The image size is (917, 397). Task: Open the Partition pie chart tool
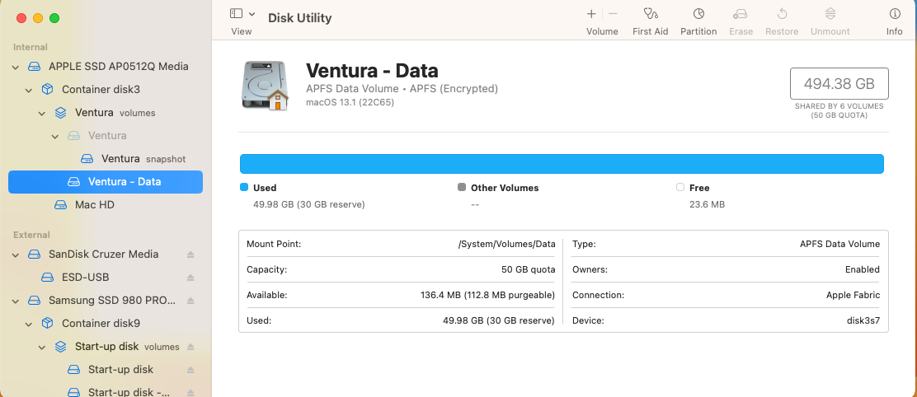[698, 14]
